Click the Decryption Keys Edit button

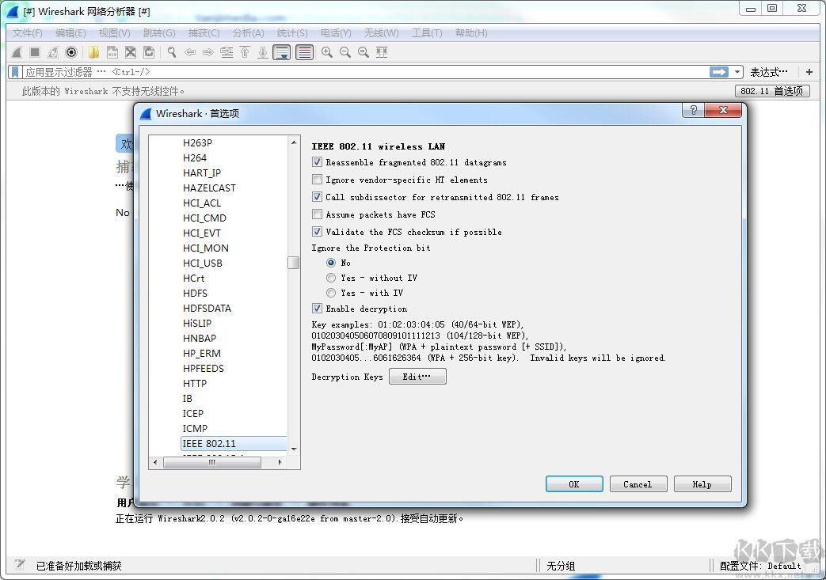(x=417, y=377)
